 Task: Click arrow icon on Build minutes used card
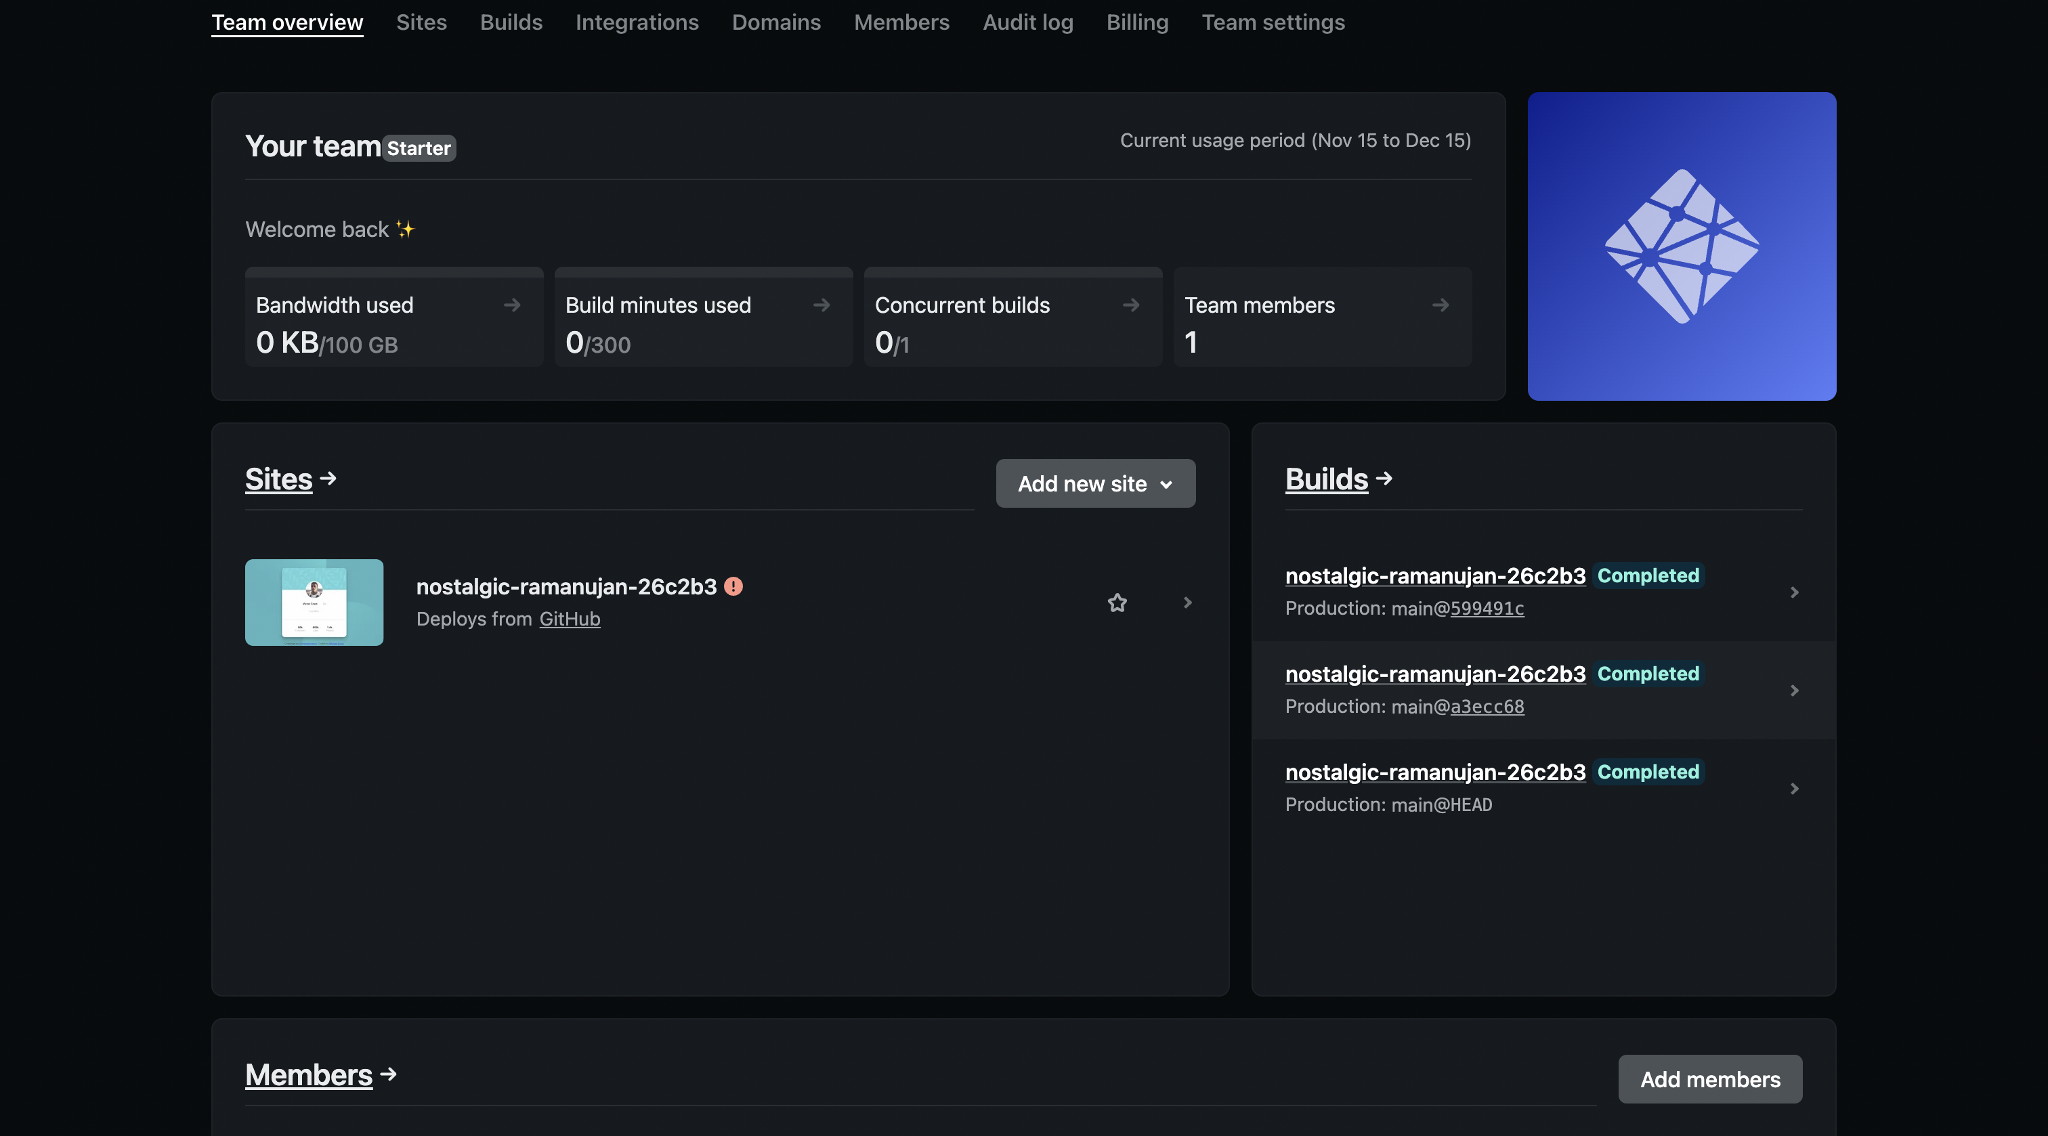coord(822,305)
